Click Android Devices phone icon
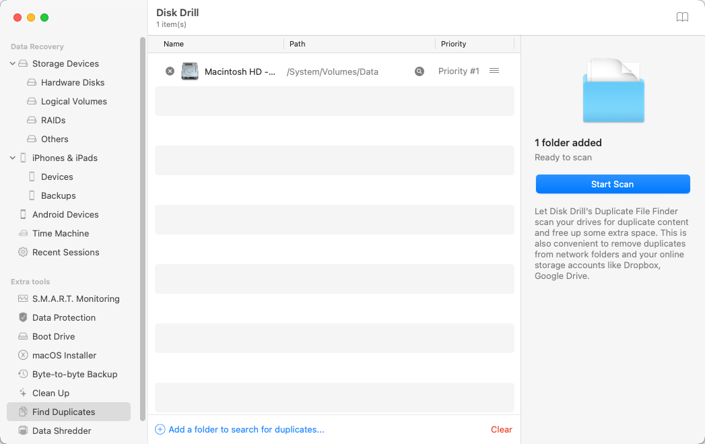705x444 pixels. [x=23, y=214]
